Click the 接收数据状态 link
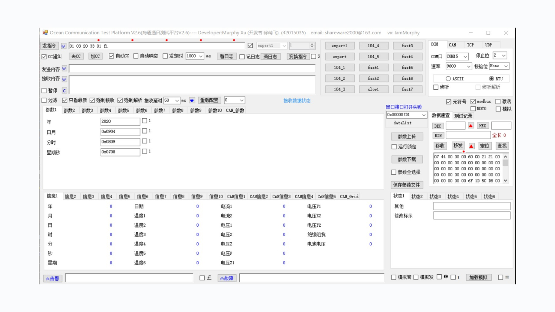 [297, 101]
